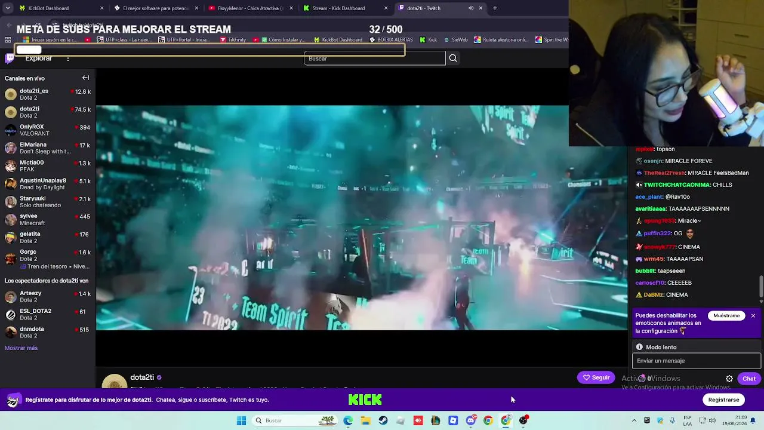
Task: Select the dota2ti channel in sidebar
Action: pos(48,112)
